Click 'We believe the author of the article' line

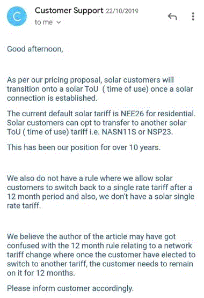[x=91, y=236]
